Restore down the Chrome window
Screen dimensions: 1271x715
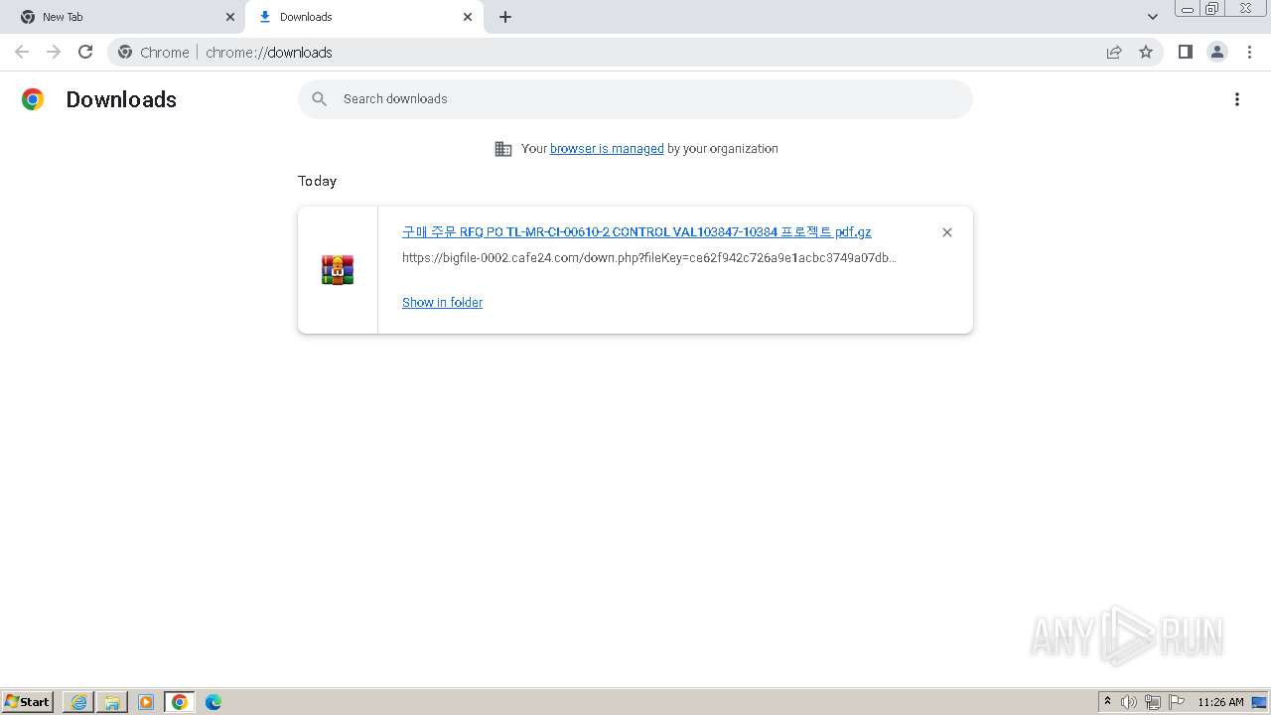click(x=1212, y=8)
